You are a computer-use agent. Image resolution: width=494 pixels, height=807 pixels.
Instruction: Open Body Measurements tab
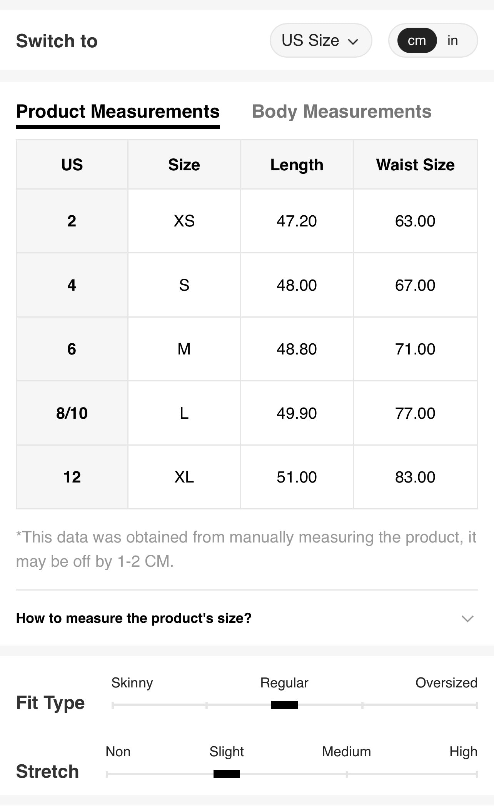point(342,111)
